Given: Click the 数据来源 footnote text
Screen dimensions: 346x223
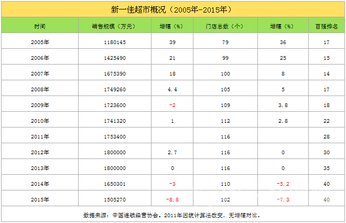Looking at the screenshot, I should (x=171, y=215).
